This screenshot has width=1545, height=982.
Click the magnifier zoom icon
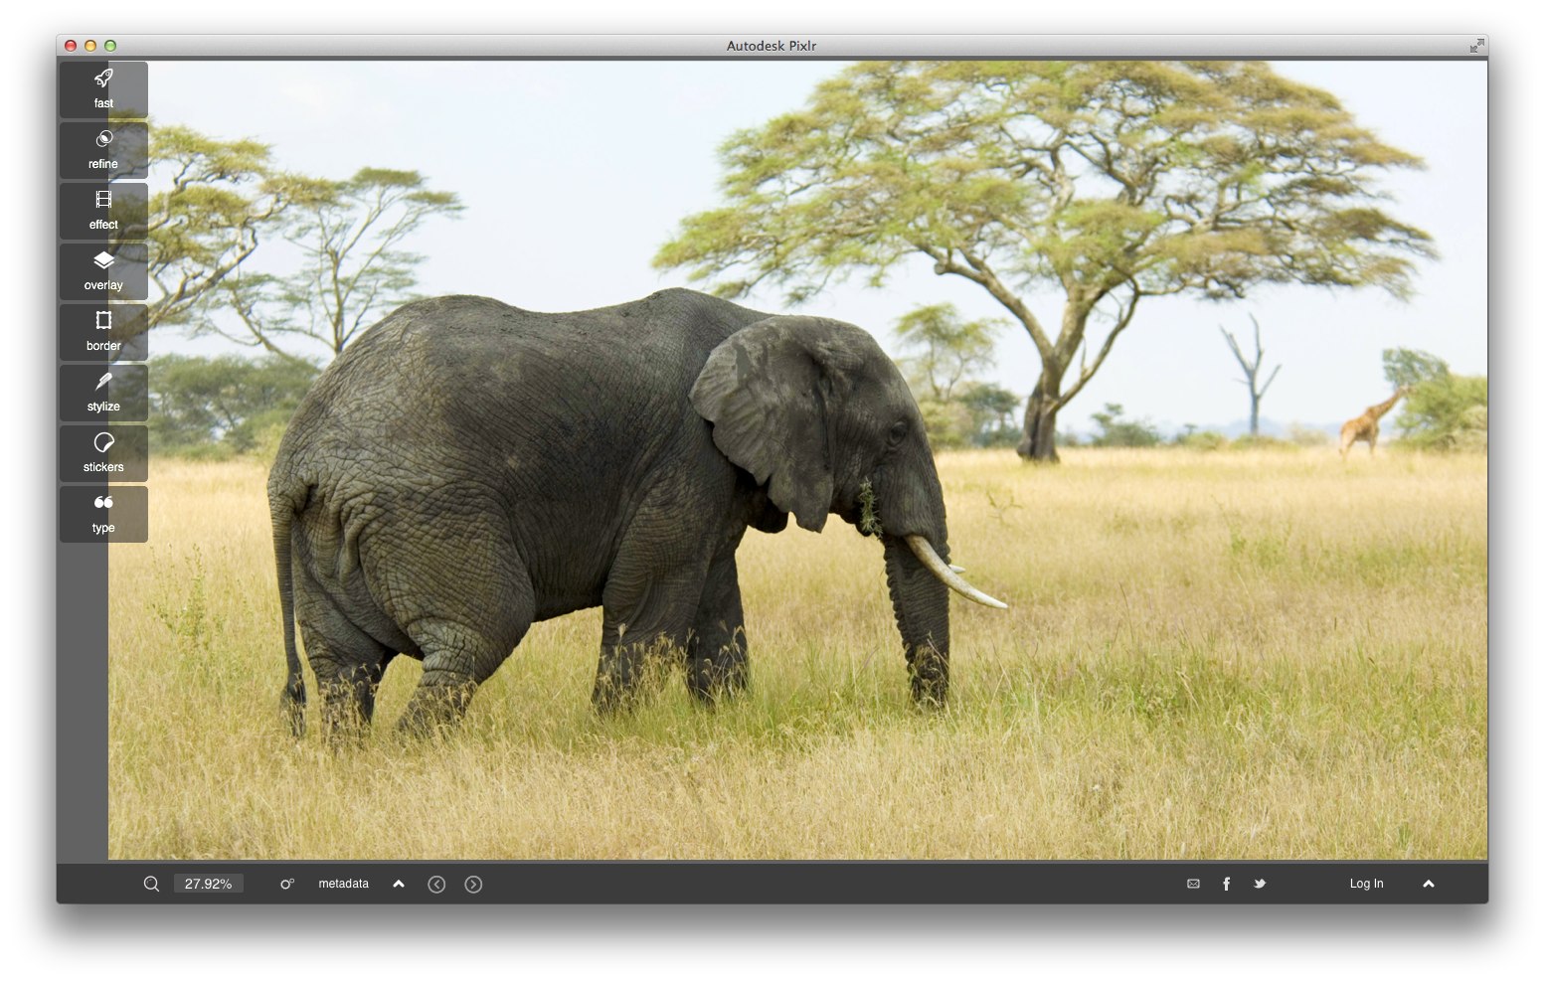(151, 884)
